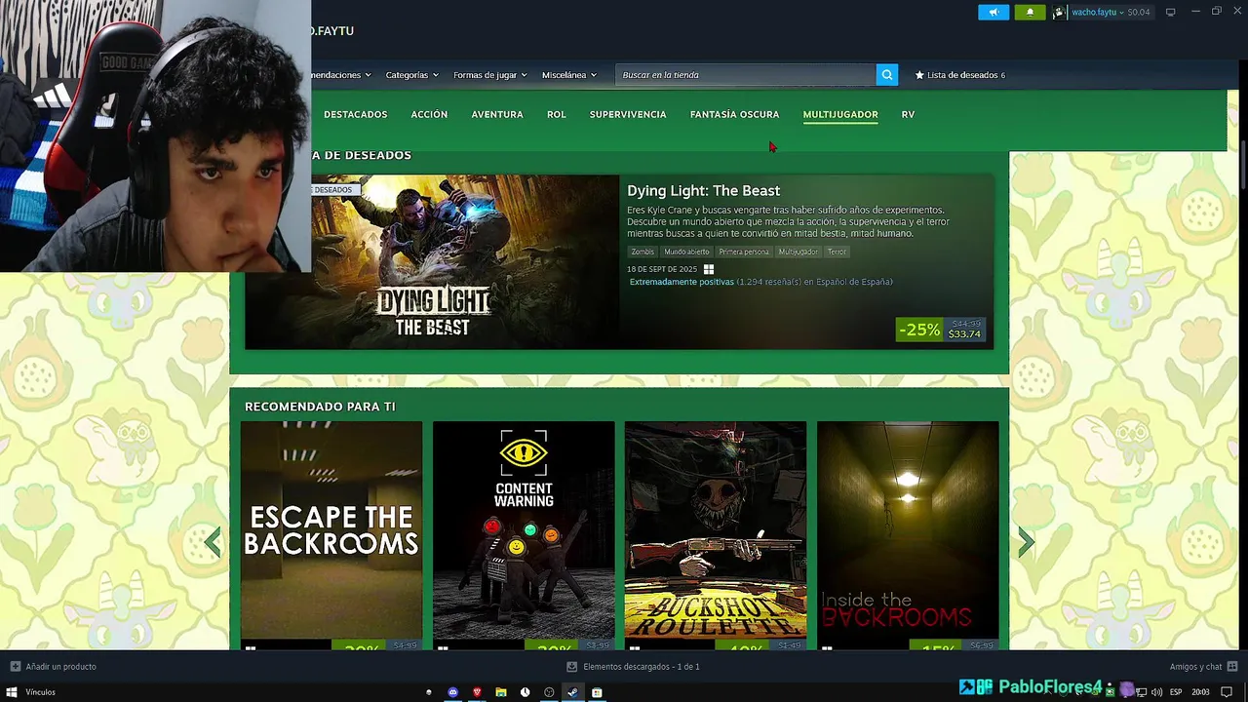Screen dimensions: 1248x702
Task: Open network settings tray icon
Action: pos(1141,692)
